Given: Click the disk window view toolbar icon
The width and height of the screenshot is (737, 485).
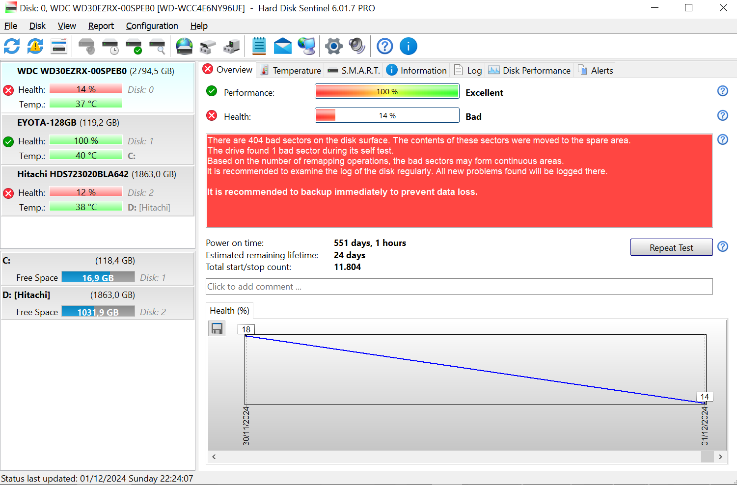Looking at the screenshot, I should [59, 47].
